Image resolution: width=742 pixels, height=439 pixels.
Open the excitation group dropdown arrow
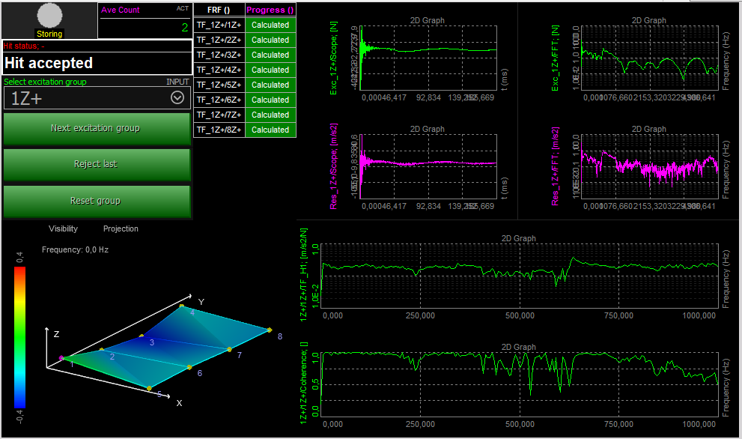177,97
